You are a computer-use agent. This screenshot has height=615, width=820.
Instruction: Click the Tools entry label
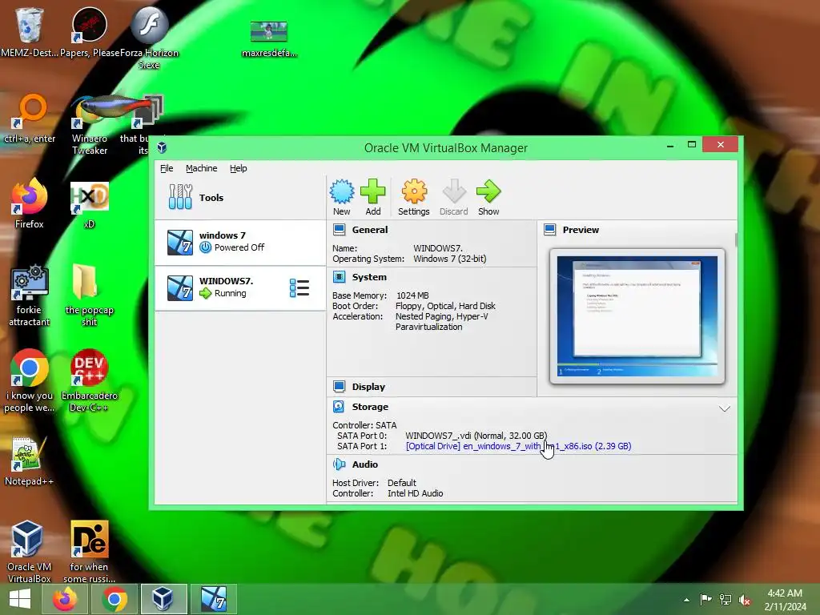click(211, 198)
